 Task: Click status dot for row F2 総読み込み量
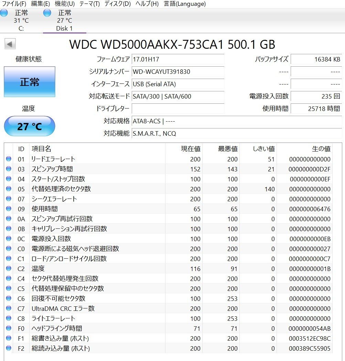[9, 348]
